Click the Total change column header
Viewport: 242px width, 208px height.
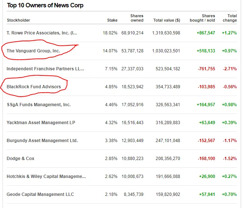point(230,18)
